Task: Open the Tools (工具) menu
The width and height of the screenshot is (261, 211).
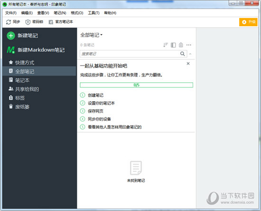Action: pyautogui.click(x=93, y=13)
